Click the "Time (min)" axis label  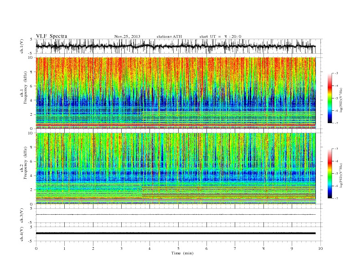pos(182,253)
